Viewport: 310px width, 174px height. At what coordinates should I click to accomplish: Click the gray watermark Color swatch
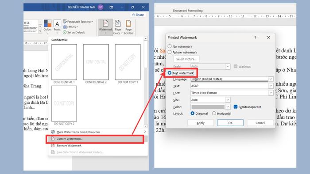[208, 107]
